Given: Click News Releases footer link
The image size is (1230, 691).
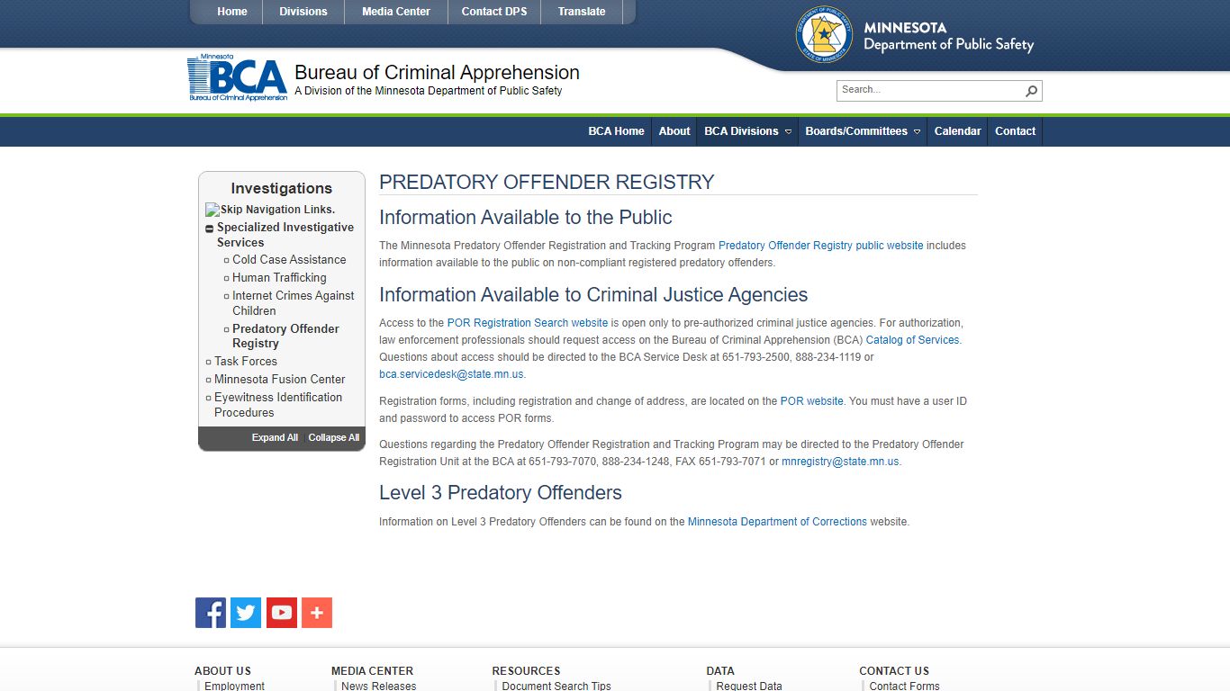Looking at the screenshot, I should point(378,686).
